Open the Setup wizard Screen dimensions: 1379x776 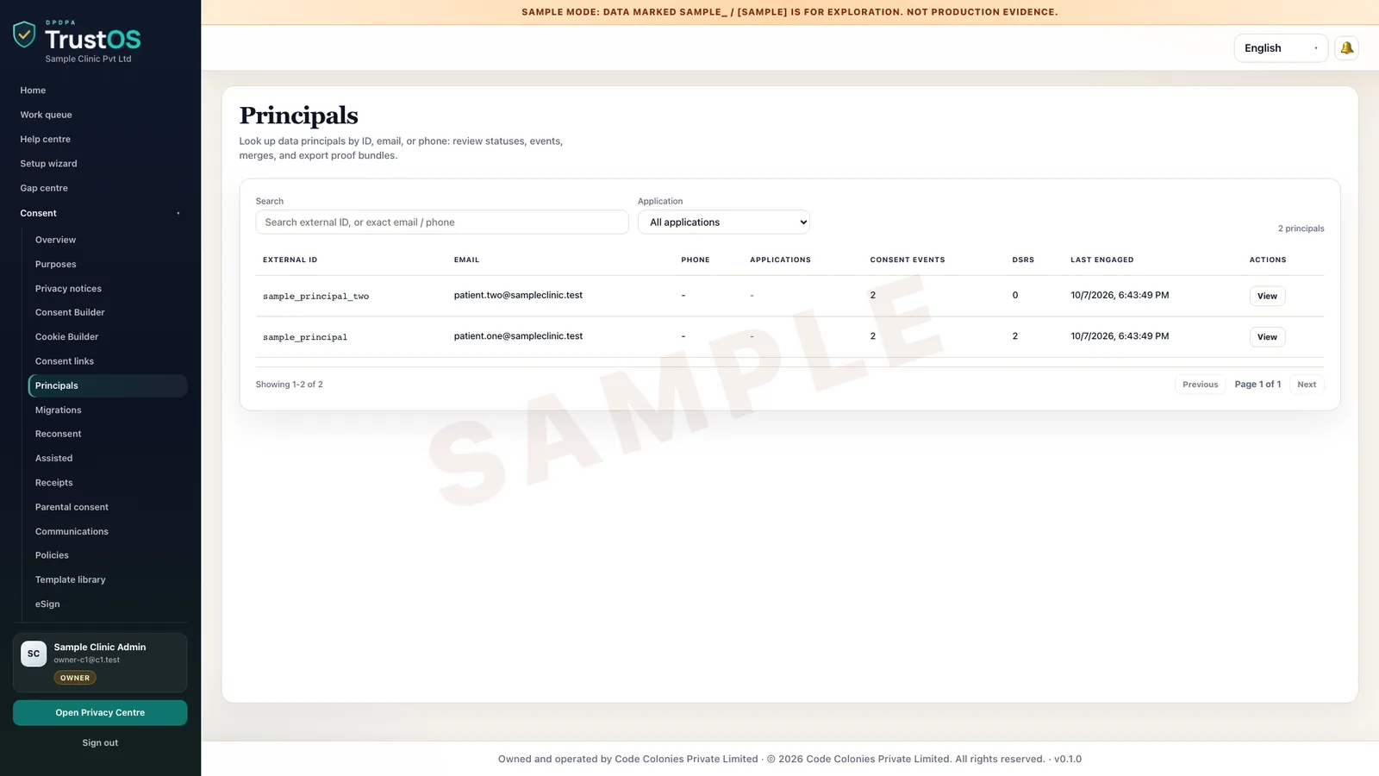48,164
